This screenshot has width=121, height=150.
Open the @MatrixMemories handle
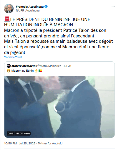(x=49, y=66)
